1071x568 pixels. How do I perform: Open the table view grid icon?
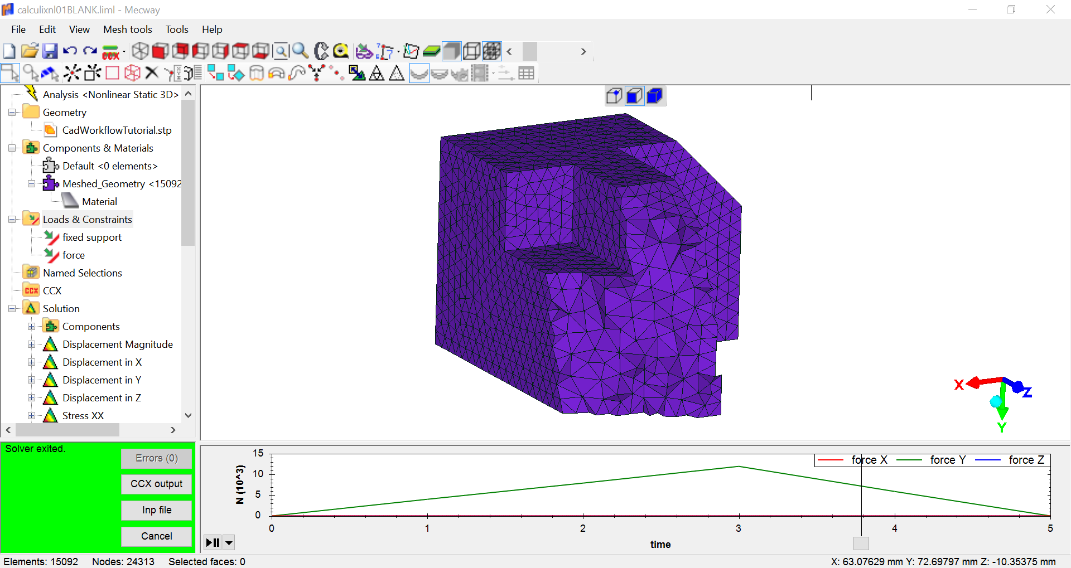[x=526, y=73]
